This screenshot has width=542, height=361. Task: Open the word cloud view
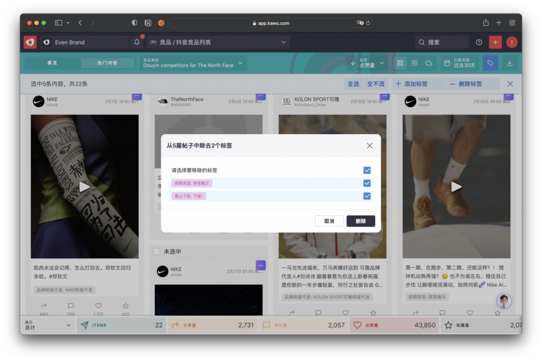click(429, 63)
